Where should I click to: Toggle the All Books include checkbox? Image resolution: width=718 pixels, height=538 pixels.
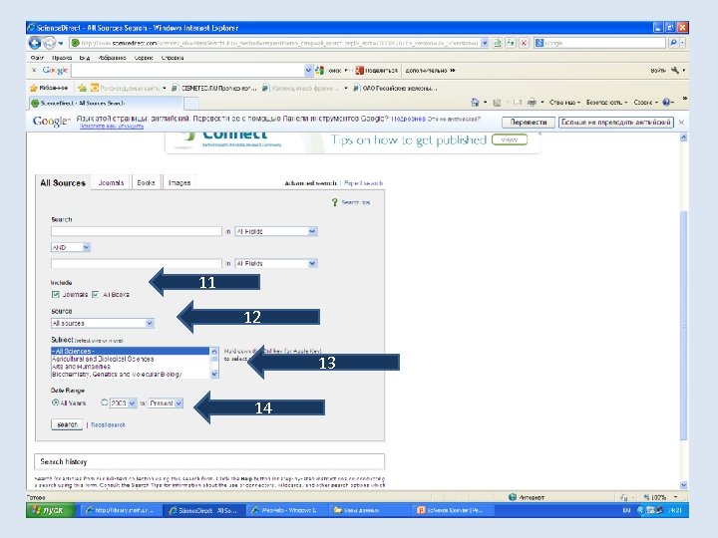96,295
